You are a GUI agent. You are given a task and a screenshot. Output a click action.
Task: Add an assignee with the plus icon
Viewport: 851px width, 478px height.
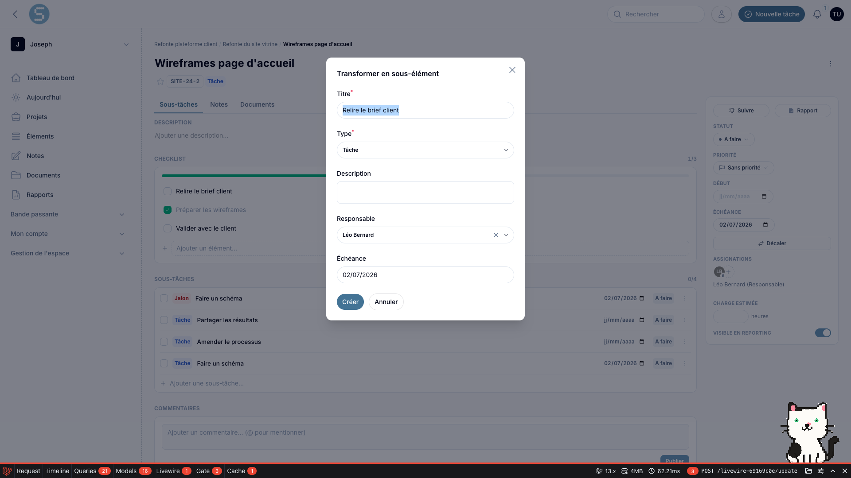pos(728,272)
